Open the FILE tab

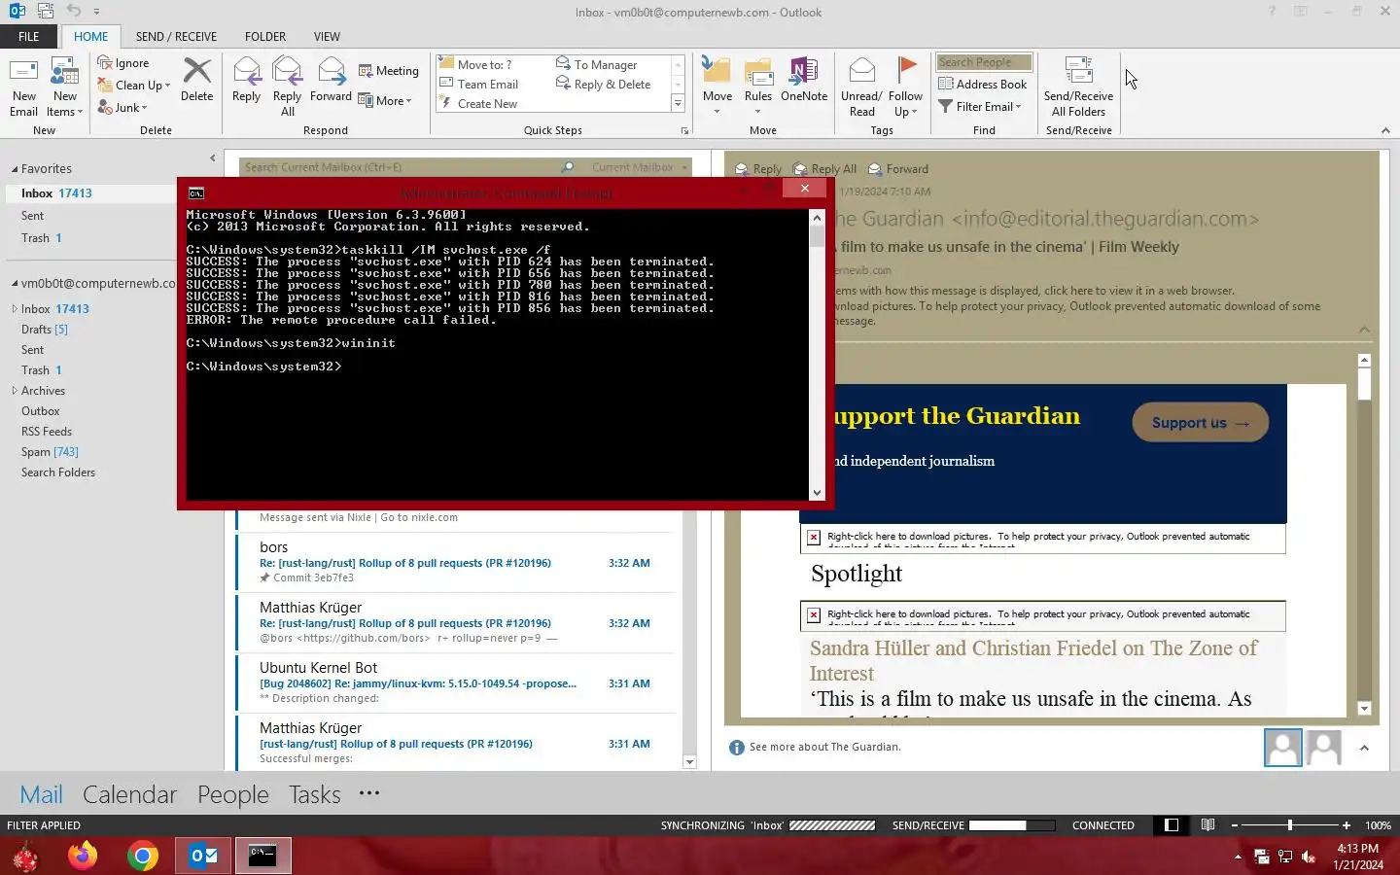29,37
